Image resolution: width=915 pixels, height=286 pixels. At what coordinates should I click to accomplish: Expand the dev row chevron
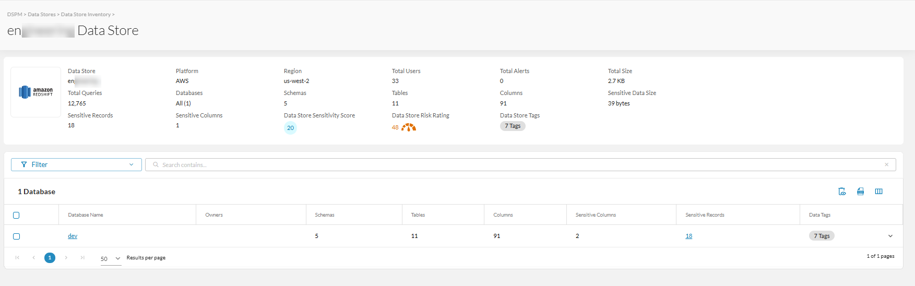tap(890, 236)
